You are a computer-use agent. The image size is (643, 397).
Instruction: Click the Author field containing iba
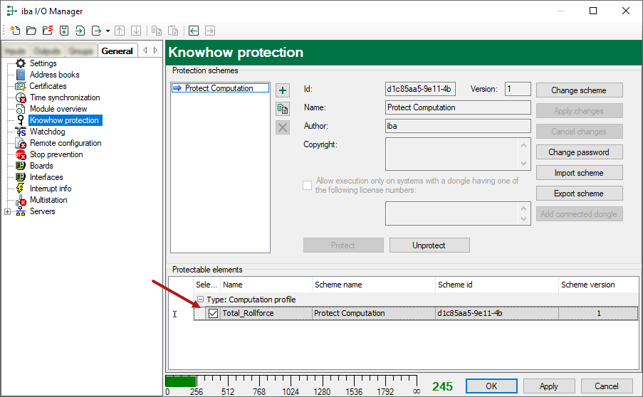[x=458, y=126]
